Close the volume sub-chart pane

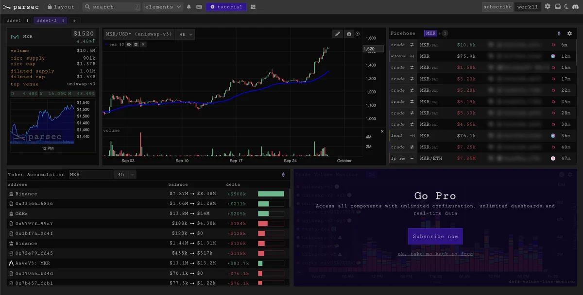click(382, 131)
